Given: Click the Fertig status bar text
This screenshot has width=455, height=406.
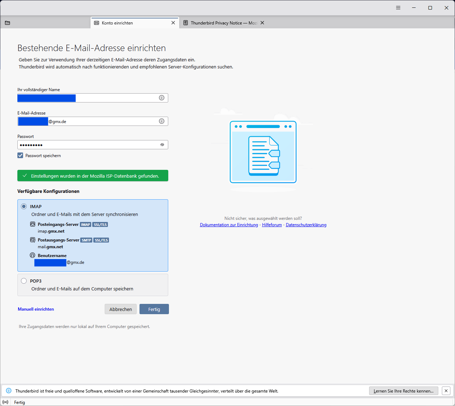Looking at the screenshot, I should pos(20,402).
